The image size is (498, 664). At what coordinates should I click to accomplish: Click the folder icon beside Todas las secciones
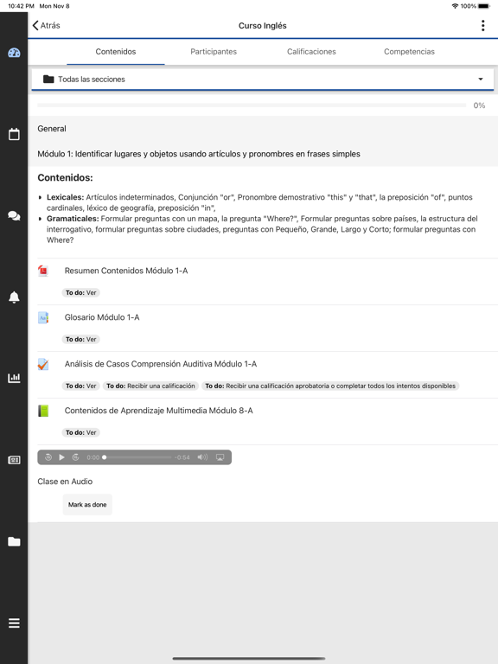(x=48, y=80)
